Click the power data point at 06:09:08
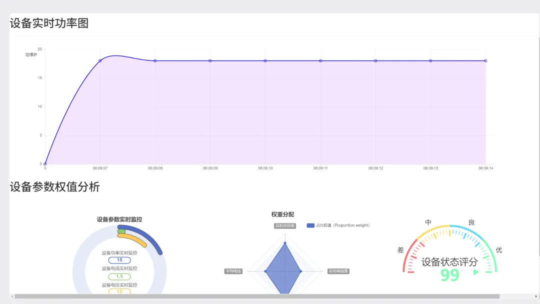540x304 pixels. pyautogui.click(x=155, y=60)
